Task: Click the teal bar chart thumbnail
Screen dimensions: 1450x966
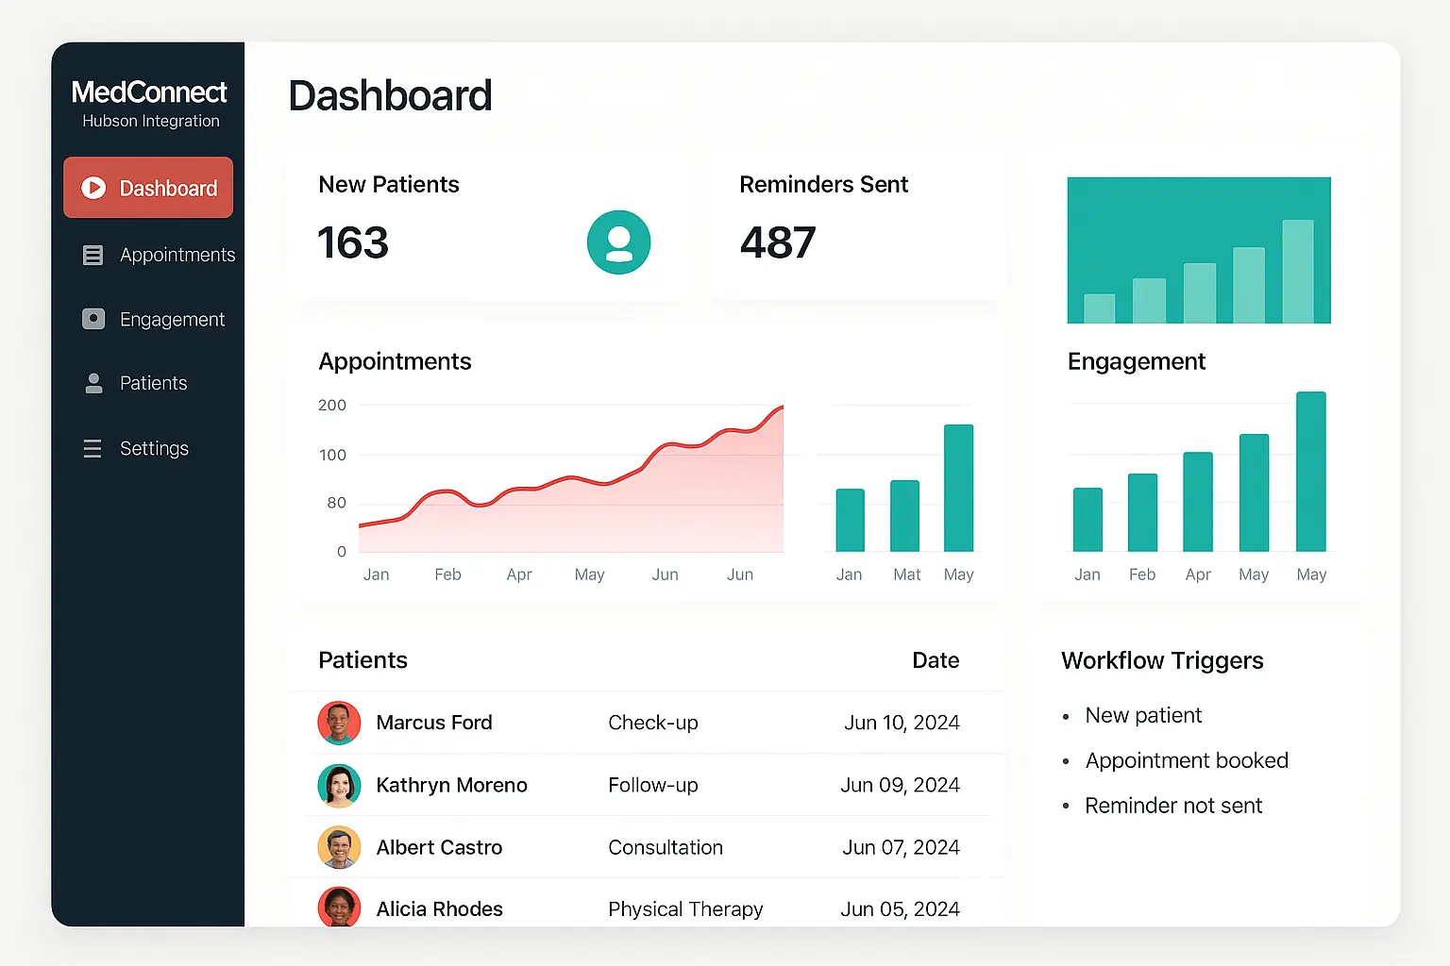Action: tap(1198, 250)
